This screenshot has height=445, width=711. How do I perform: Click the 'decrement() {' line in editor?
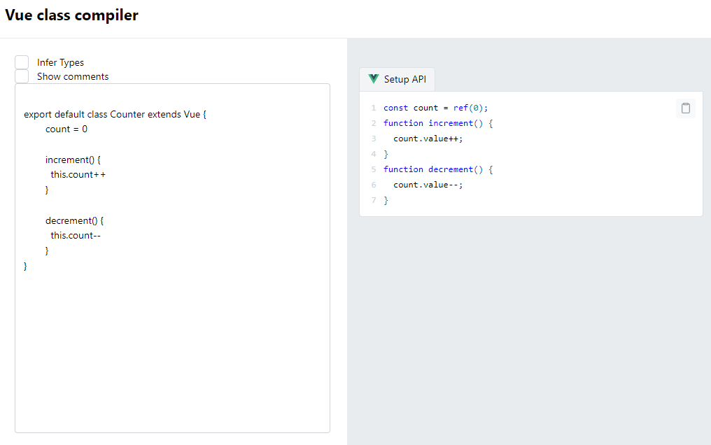74,220
